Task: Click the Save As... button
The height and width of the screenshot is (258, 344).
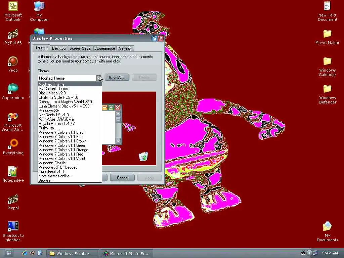Action: click(117, 78)
